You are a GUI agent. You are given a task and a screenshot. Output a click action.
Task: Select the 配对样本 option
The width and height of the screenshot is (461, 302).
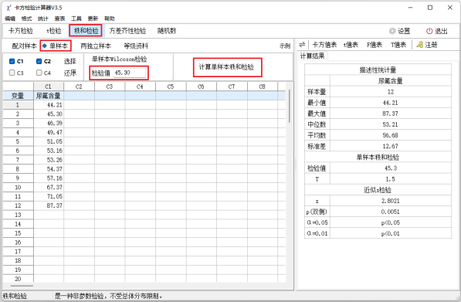[24, 46]
